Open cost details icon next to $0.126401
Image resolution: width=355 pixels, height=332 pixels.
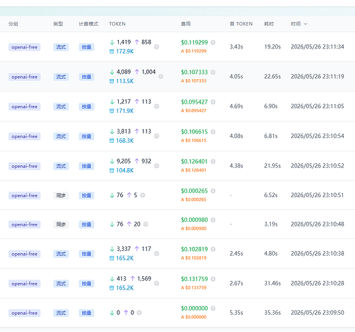click(213, 161)
